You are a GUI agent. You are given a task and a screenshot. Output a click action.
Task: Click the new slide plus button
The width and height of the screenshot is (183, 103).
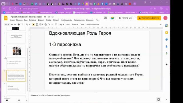[x=6, y=25]
